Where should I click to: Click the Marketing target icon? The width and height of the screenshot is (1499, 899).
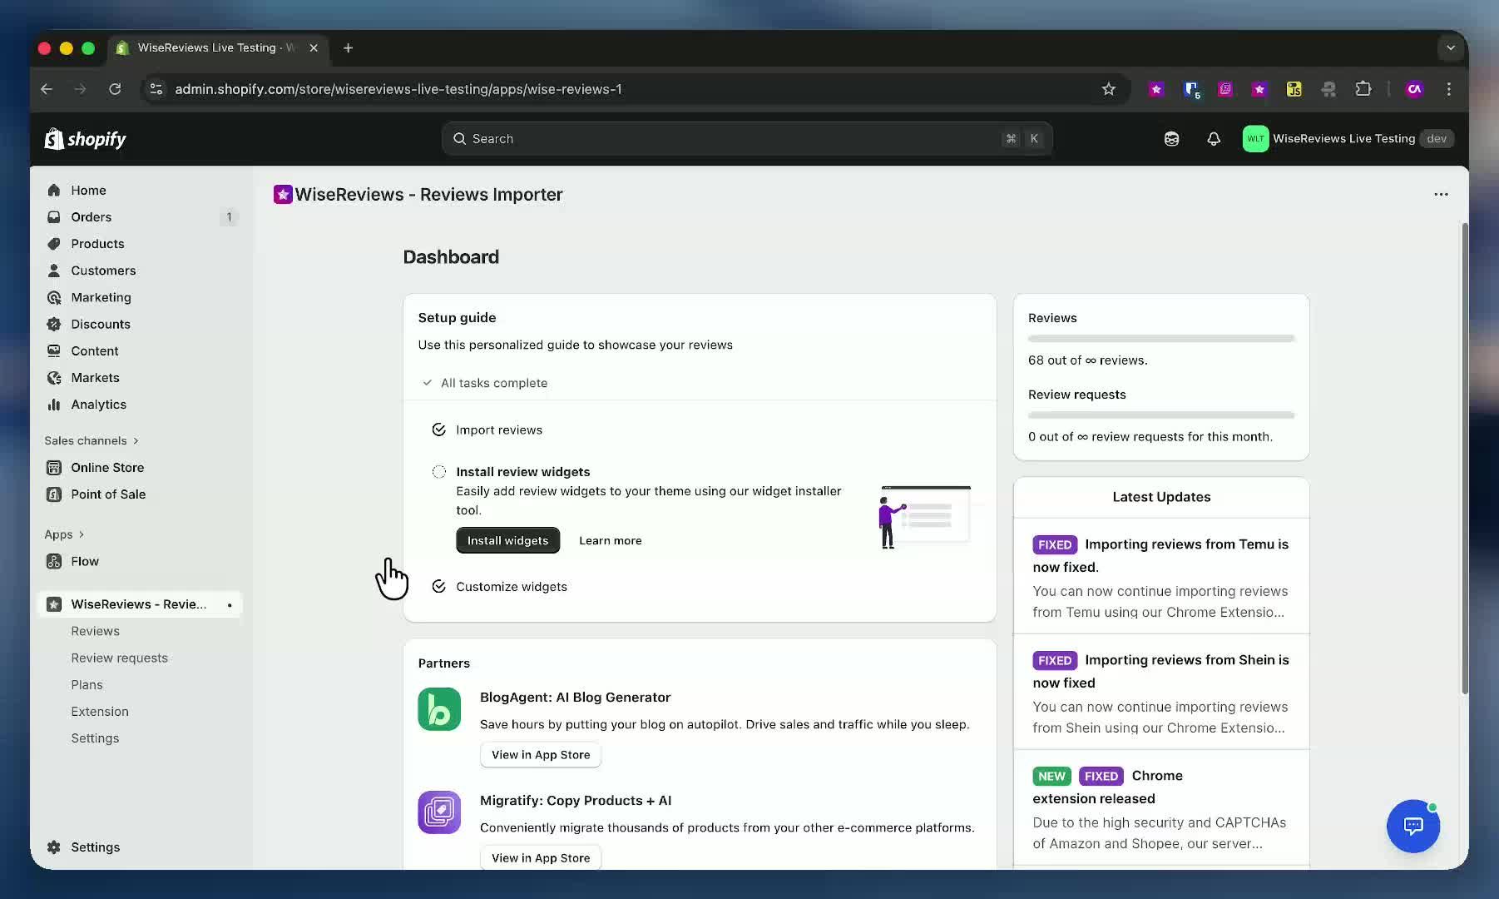coord(54,297)
